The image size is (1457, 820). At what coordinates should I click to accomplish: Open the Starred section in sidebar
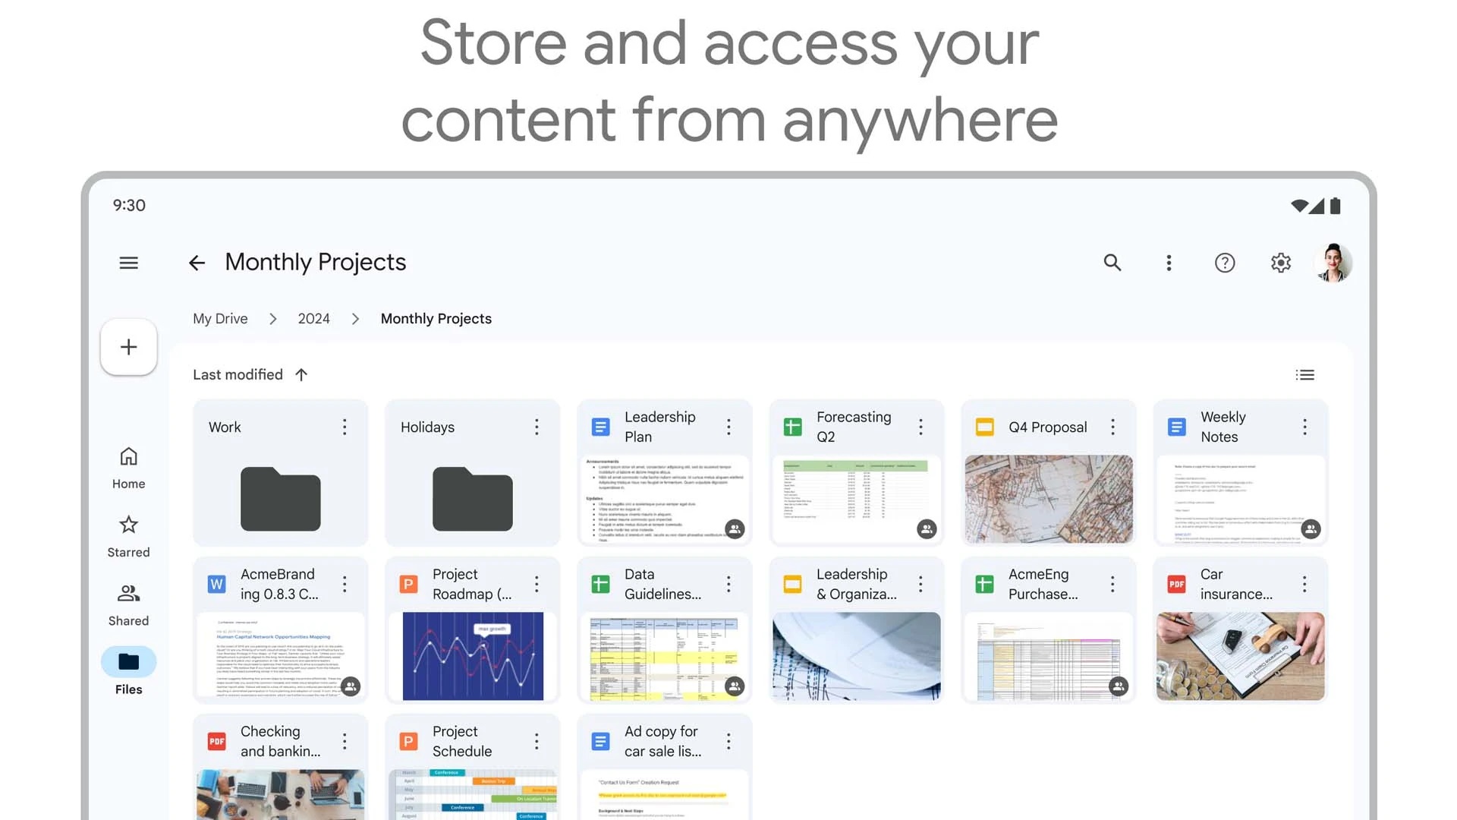pyautogui.click(x=128, y=536)
